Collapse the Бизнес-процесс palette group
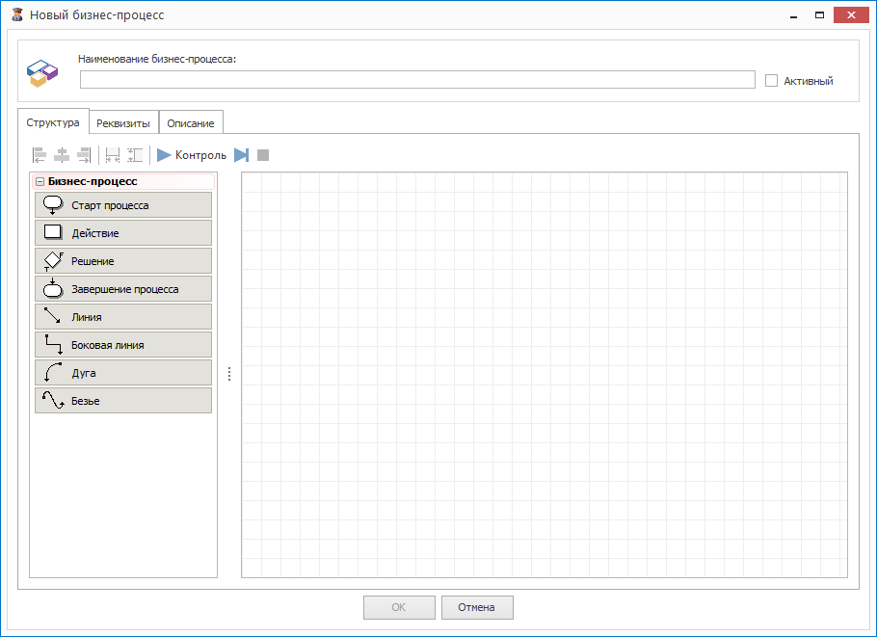Image resolution: width=877 pixels, height=637 pixels. tap(40, 182)
